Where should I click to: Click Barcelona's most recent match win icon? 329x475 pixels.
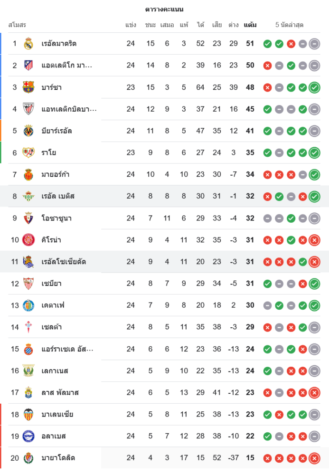[x=314, y=87]
